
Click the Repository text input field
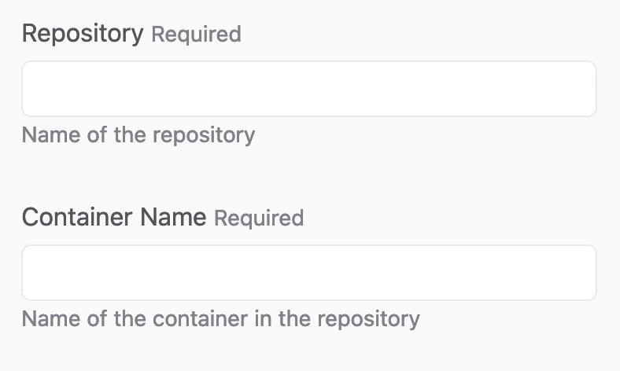tap(308, 89)
